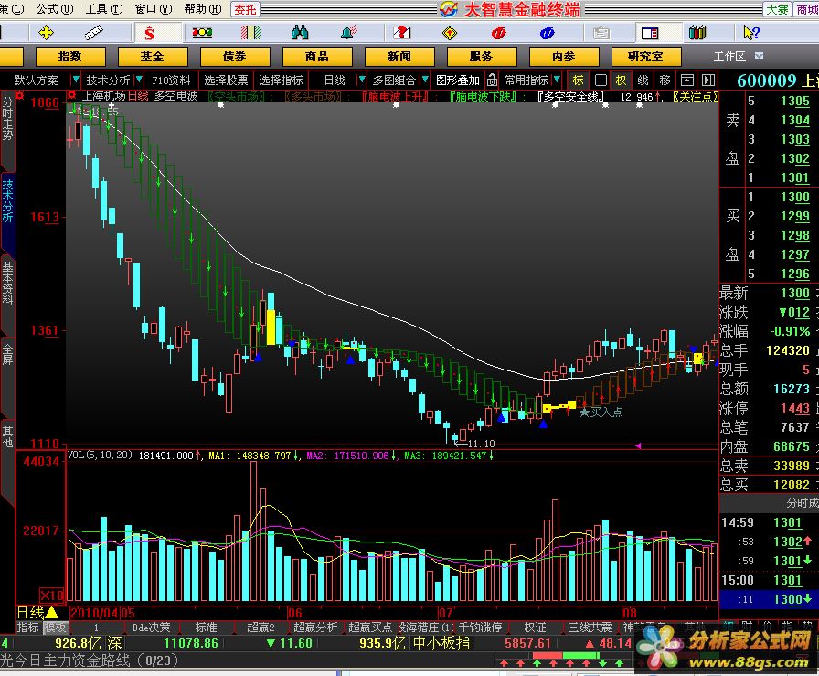
Task: Click the 研究室 category button
Action: tap(645, 56)
